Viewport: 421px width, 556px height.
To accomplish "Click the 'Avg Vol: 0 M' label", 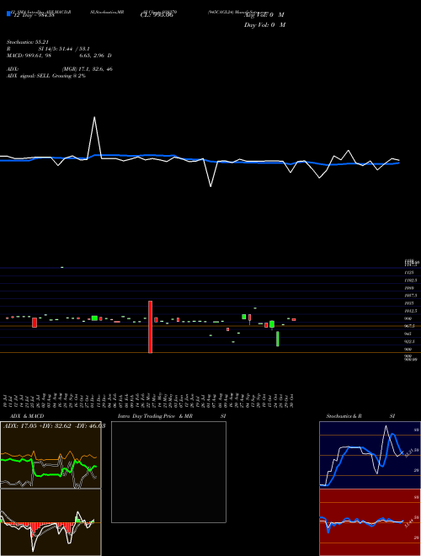I will (x=265, y=15).
